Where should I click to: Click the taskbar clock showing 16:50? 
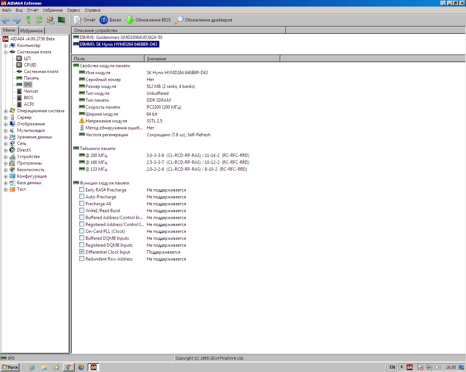[451, 367]
